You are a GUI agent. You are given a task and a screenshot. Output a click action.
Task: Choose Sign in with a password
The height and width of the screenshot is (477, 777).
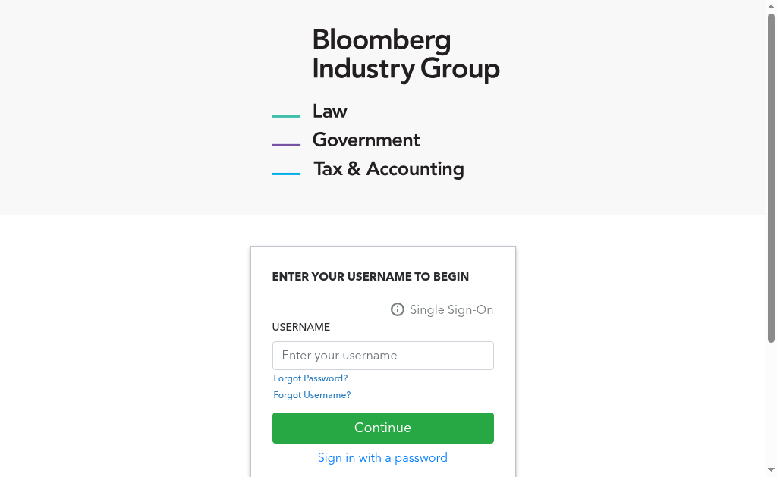(x=382, y=458)
